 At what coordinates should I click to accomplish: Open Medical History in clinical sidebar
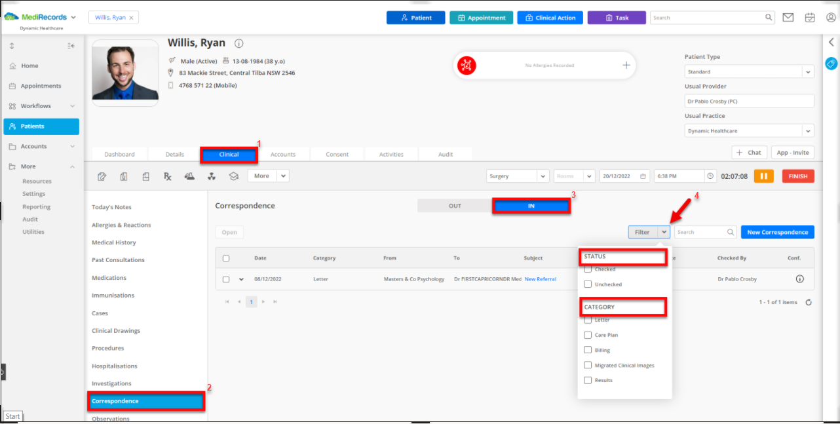114,242
